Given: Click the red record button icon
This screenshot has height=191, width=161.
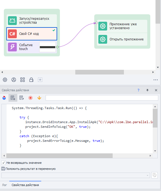Looking at the screenshot, I should coord(30,98).
